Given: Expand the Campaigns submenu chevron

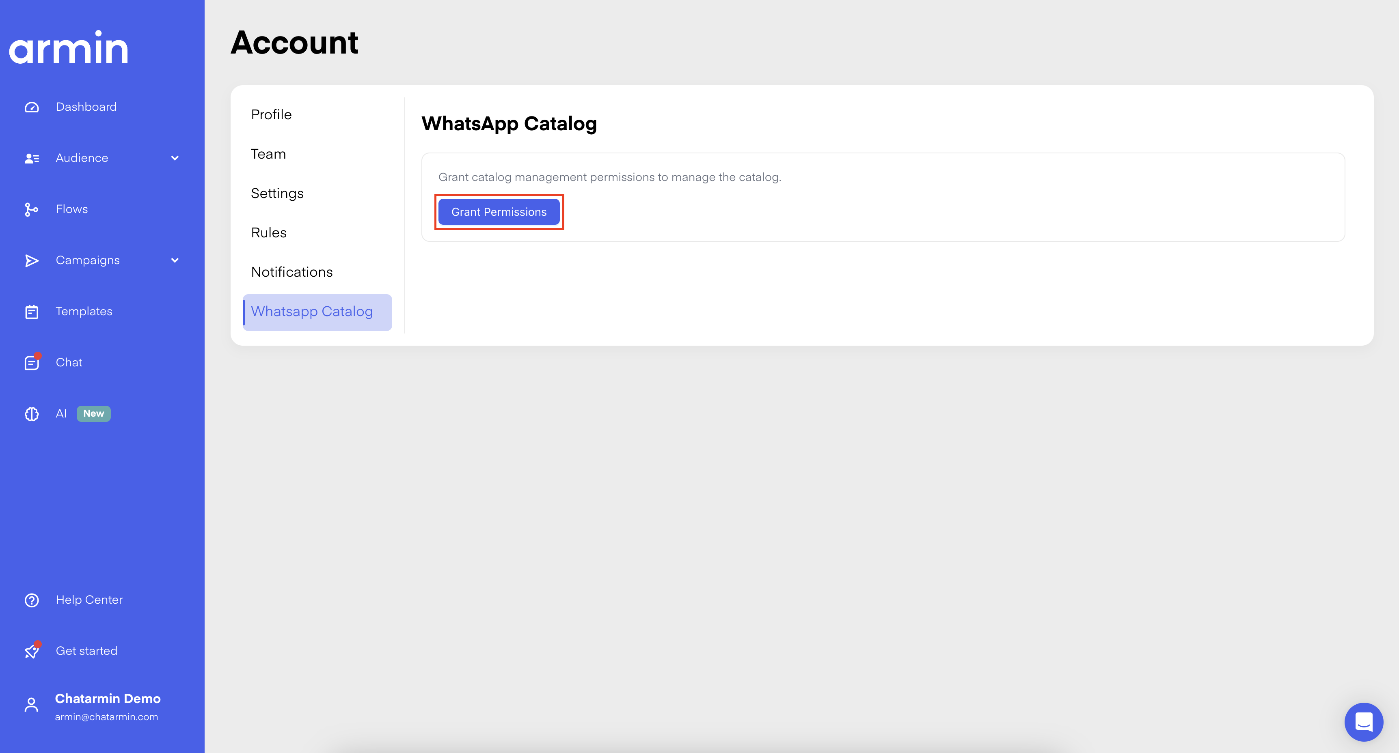Looking at the screenshot, I should click(x=175, y=260).
